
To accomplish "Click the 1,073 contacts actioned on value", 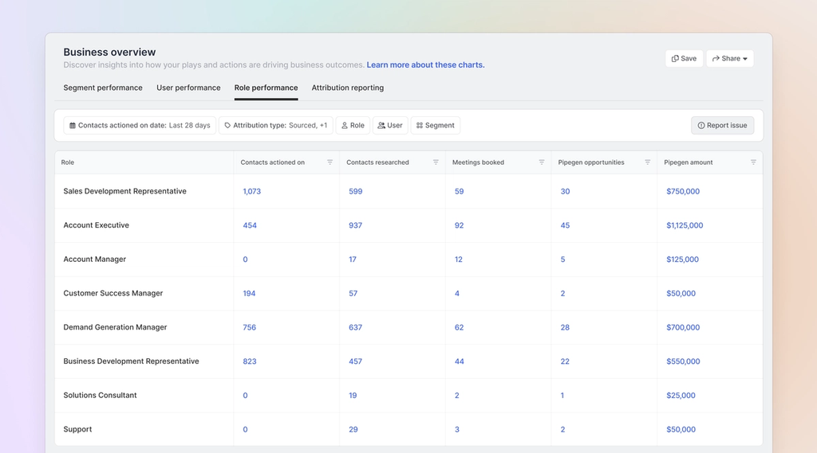I will tap(252, 191).
